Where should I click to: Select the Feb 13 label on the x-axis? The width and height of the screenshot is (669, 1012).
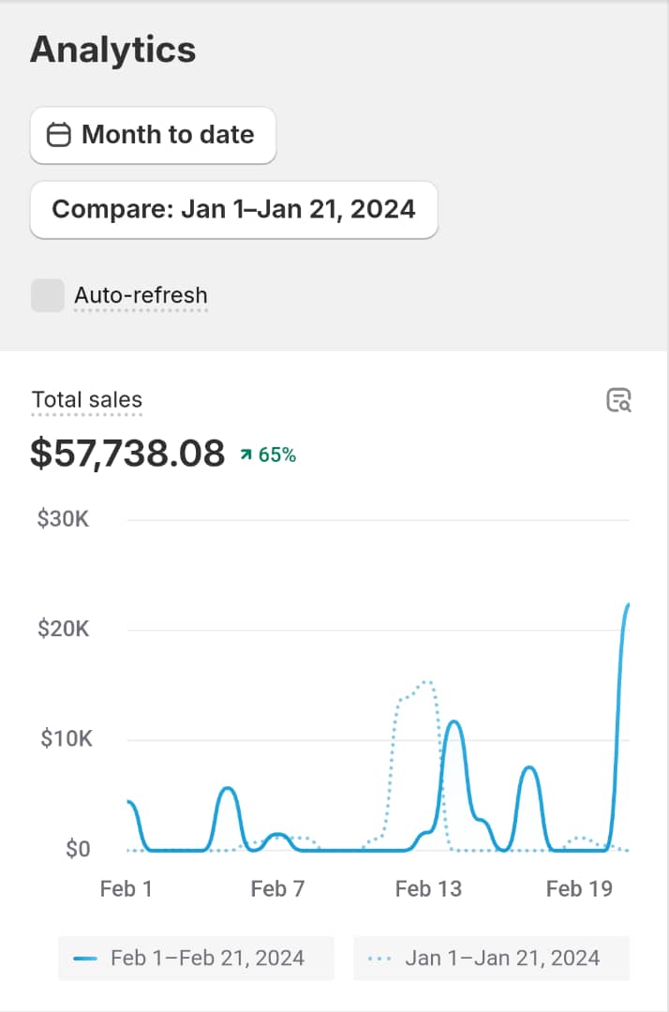pyautogui.click(x=428, y=888)
